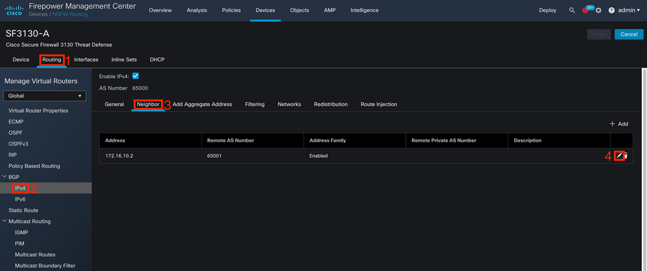647x271 pixels.
Task: Click the Cisco logo icon
Action: [14, 10]
